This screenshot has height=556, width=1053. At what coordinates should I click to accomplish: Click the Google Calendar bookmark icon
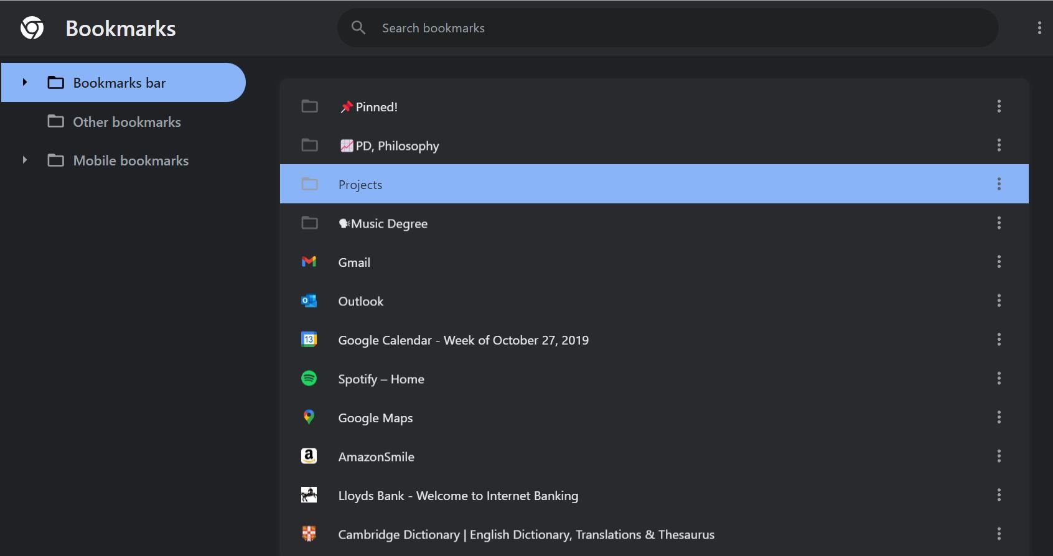(309, 340)
